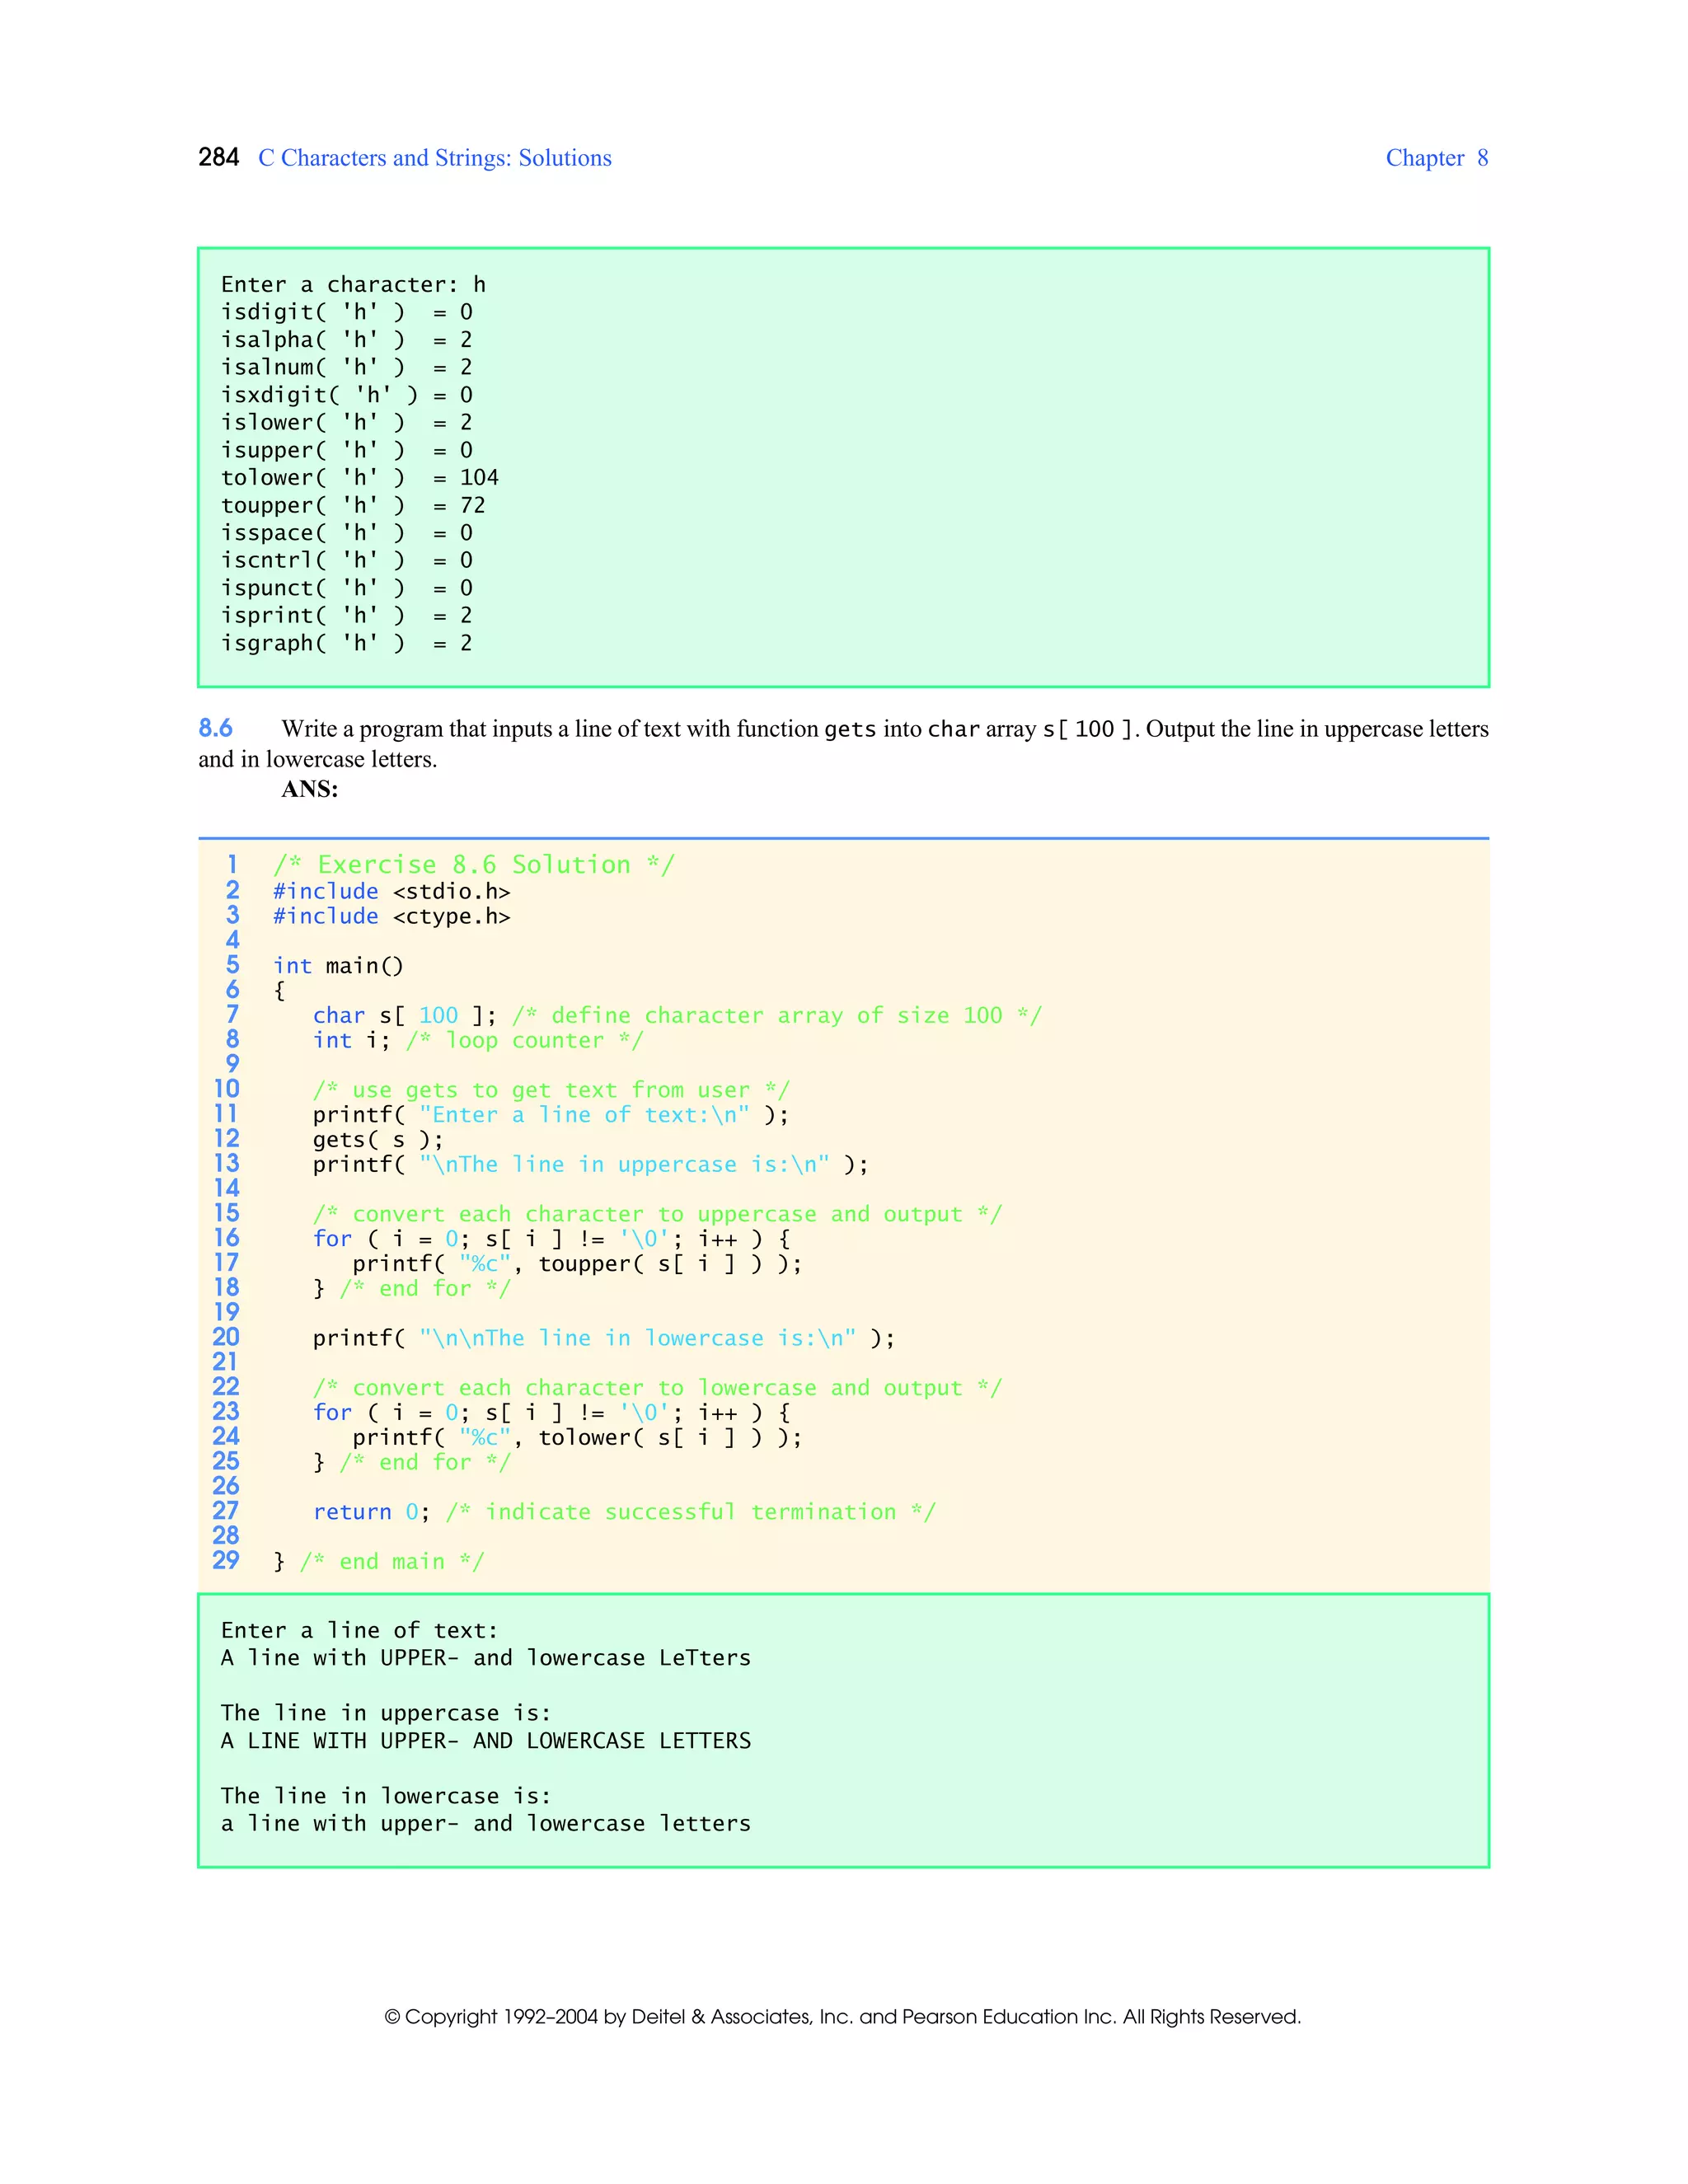This screenshot has height=2184, width=1688.
Task: Click the line 'tolower( 'h' ) = 104'
Action: tap(360, 478)
